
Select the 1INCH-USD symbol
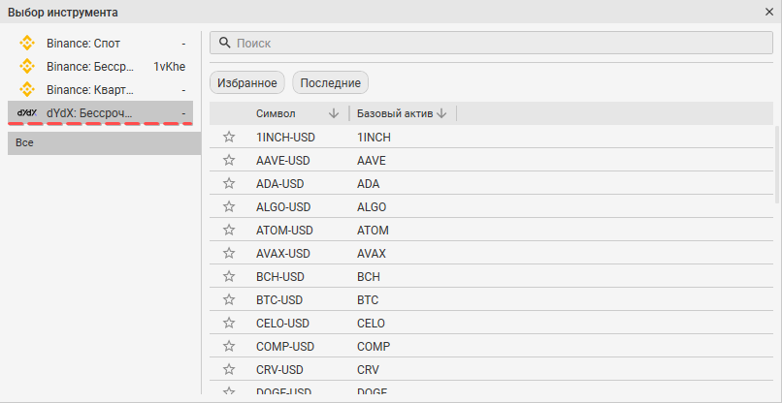pos(285,138)
